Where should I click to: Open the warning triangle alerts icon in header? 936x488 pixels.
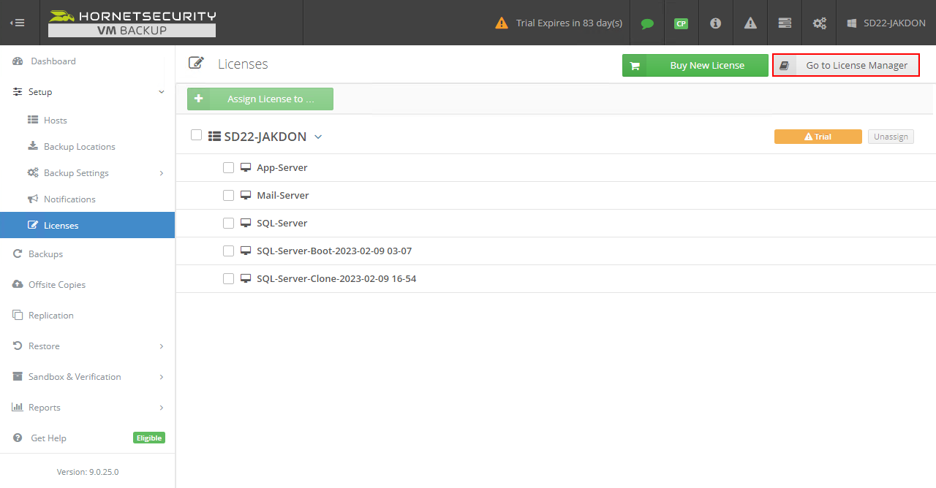[750, 23]
